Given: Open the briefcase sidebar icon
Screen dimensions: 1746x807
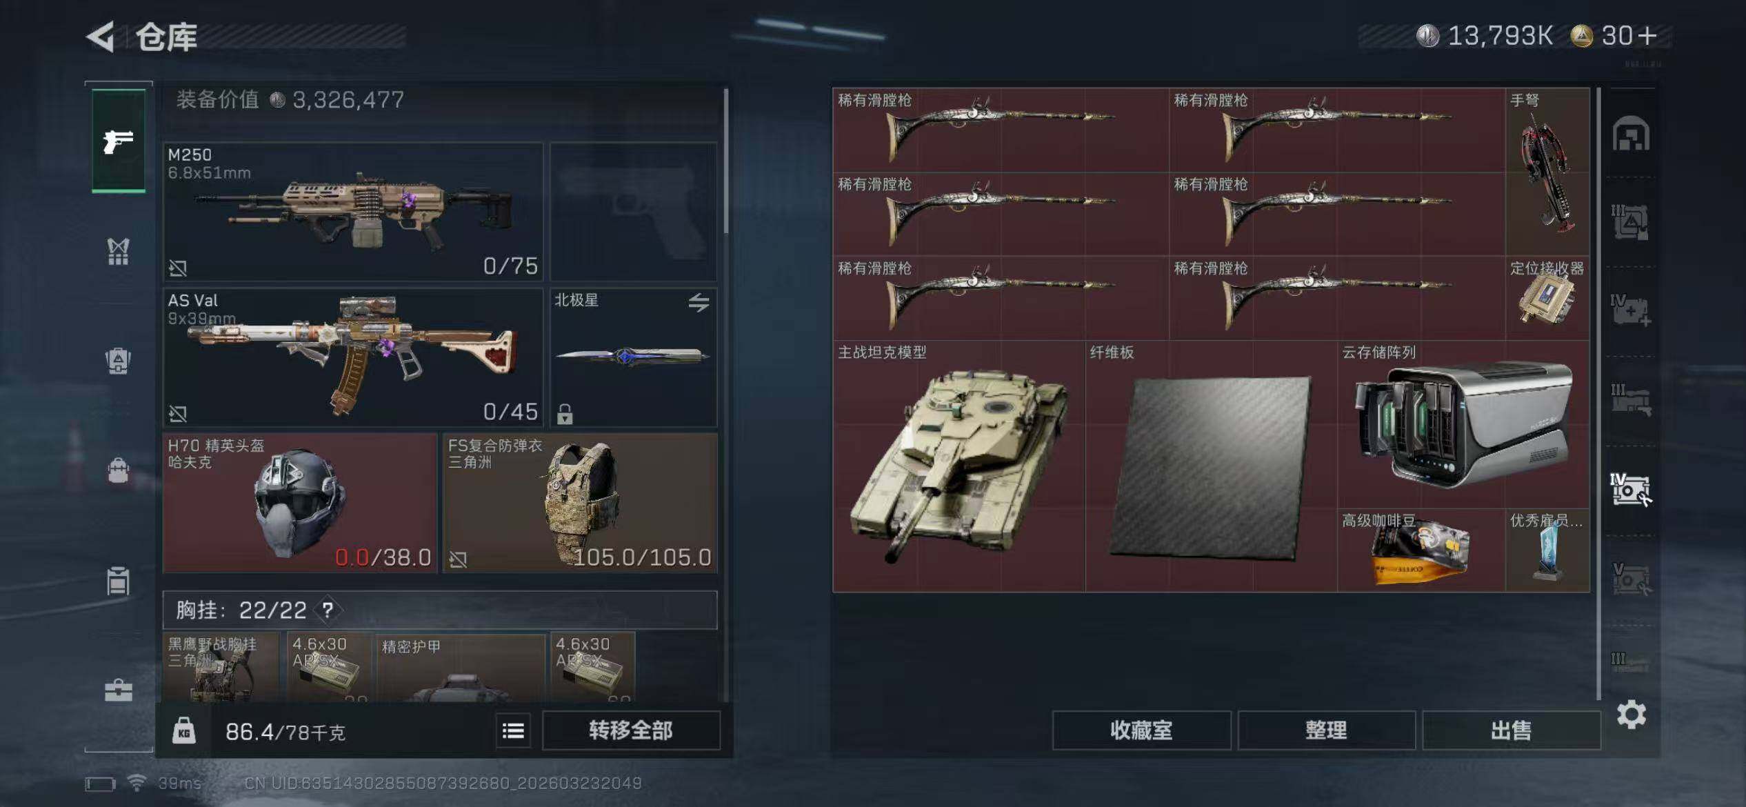Looking at the screenshot, I should pyautogui.click(x=119, y=690).
